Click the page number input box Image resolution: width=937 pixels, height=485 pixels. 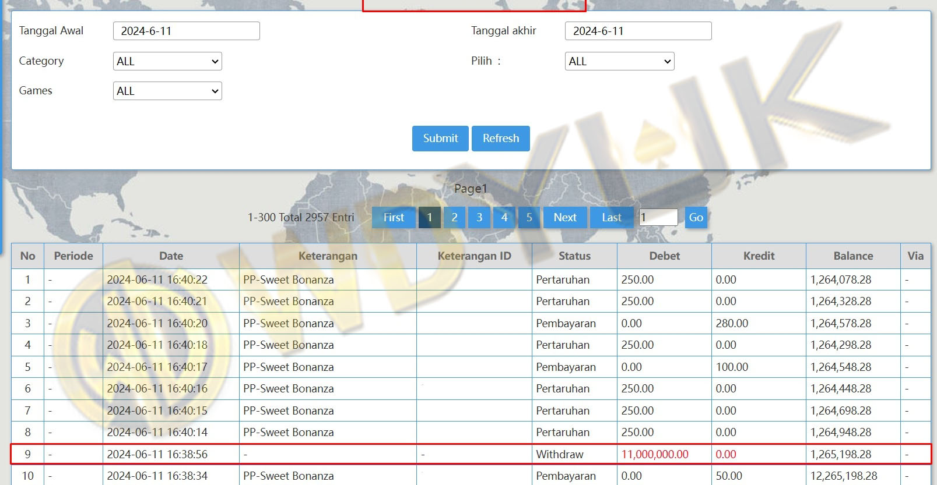click(x=658, y=217)
